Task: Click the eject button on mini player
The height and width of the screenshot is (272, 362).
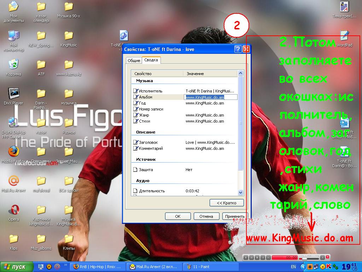Action: click(322, 257)
